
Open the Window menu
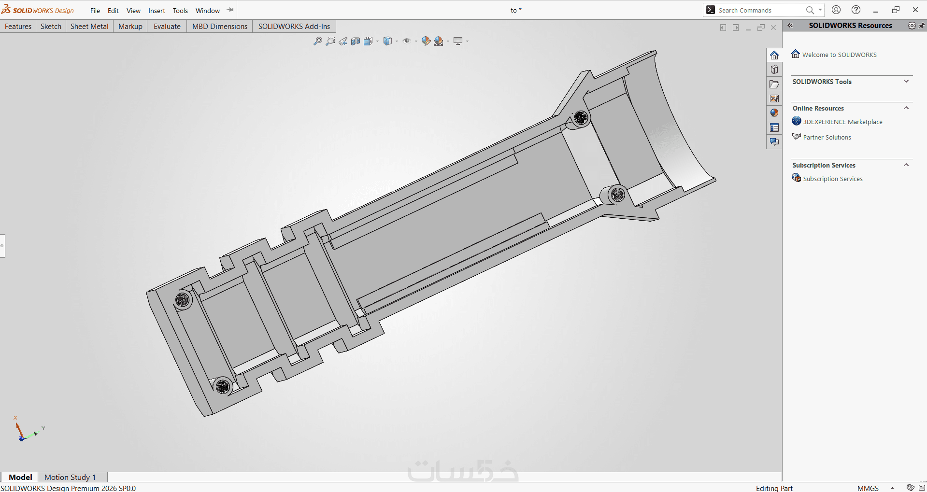click(208, 11)
